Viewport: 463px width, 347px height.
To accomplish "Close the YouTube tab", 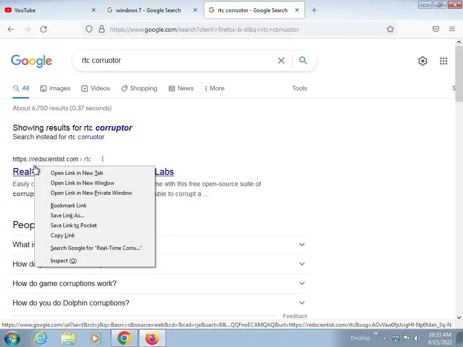I will pos(93,10).
